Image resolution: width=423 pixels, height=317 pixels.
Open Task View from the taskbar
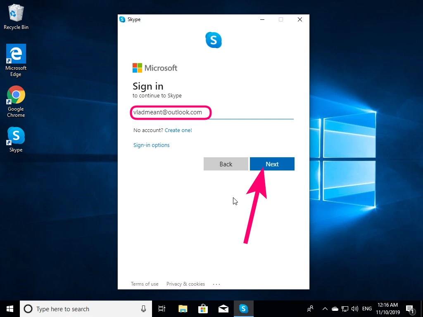coord(162,309)
